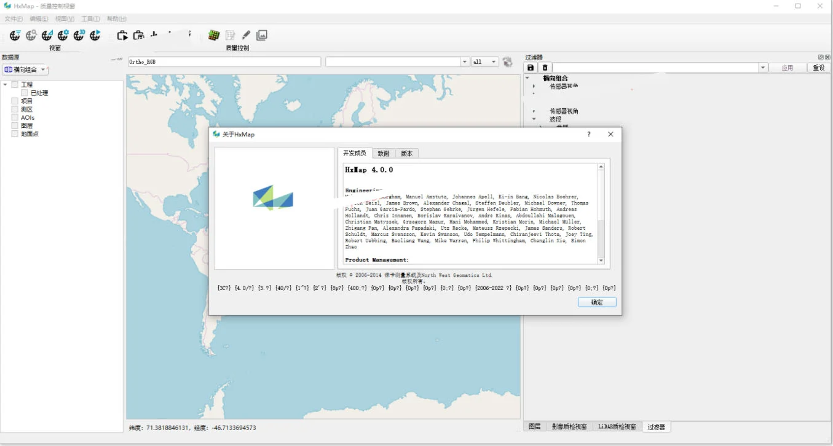
Task: Switch to the bottom 图层 tab
Action: 535,426
